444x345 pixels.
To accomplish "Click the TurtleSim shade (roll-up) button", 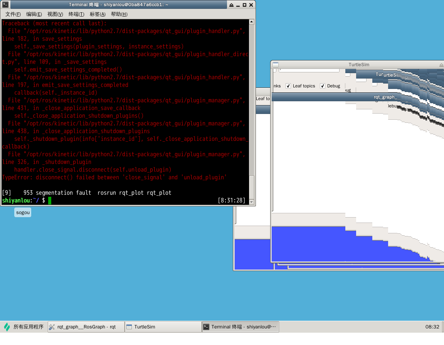I will coord(441,65).
